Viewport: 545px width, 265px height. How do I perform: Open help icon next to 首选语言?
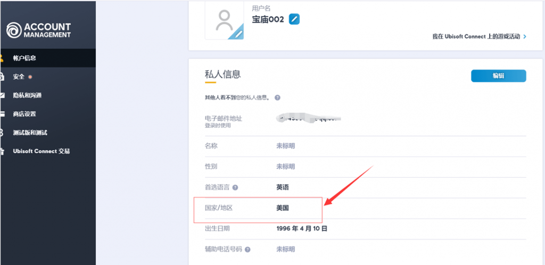235,188
